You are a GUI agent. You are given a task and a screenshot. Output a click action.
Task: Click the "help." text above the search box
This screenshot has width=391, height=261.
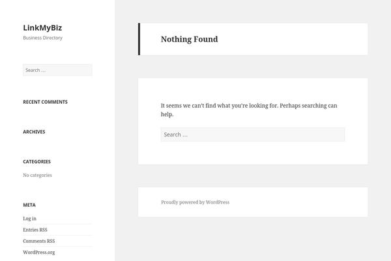[167, 114]
